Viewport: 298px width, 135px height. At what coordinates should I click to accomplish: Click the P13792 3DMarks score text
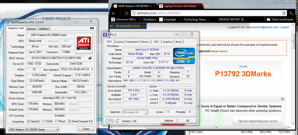click(x=243, y=74)
